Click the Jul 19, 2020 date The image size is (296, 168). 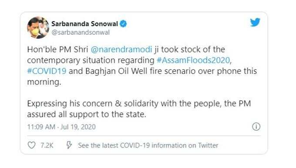78,127
